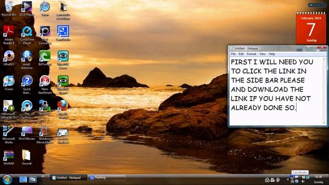Click the padlock icon in taskbar

pos(267,180)
